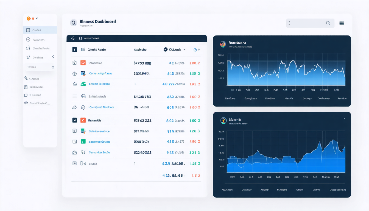The height and width of the screenshot is (211, 369).
Task: Click inside the search field at top right
Action: pyautogui.click(x=310, y=23)
